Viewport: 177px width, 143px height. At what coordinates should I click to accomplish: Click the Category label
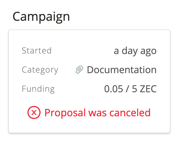(x=40, y=70)
